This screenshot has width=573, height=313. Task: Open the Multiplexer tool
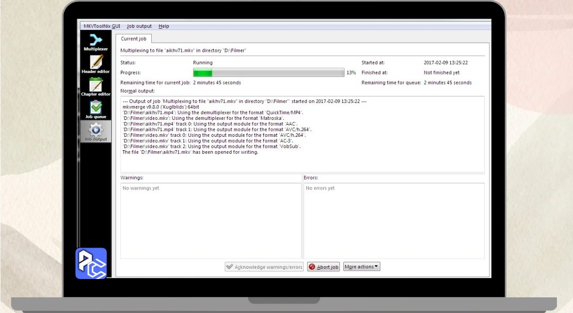point(96,42)
